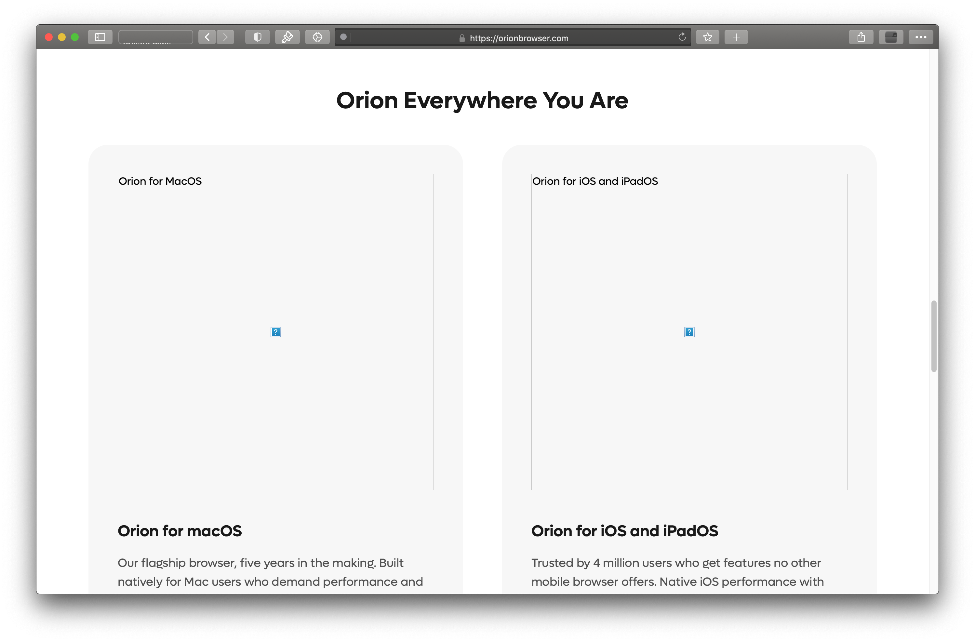Open website settings gear icon
Screen dimensions: 975x642
click(x=317, y=37)
